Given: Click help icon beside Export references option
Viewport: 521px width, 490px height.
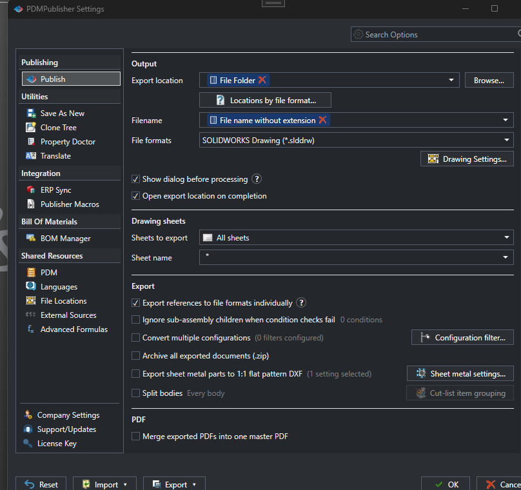Looking at the screenshot, I should tap(301, 302).
